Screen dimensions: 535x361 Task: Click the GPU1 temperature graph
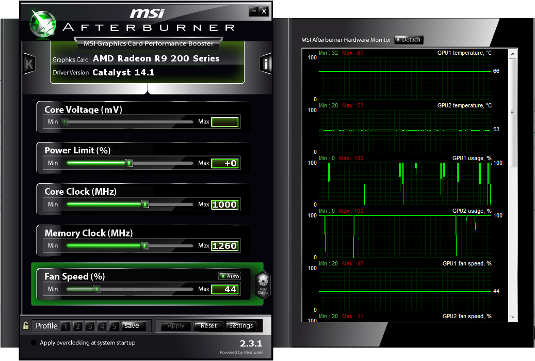404,78
